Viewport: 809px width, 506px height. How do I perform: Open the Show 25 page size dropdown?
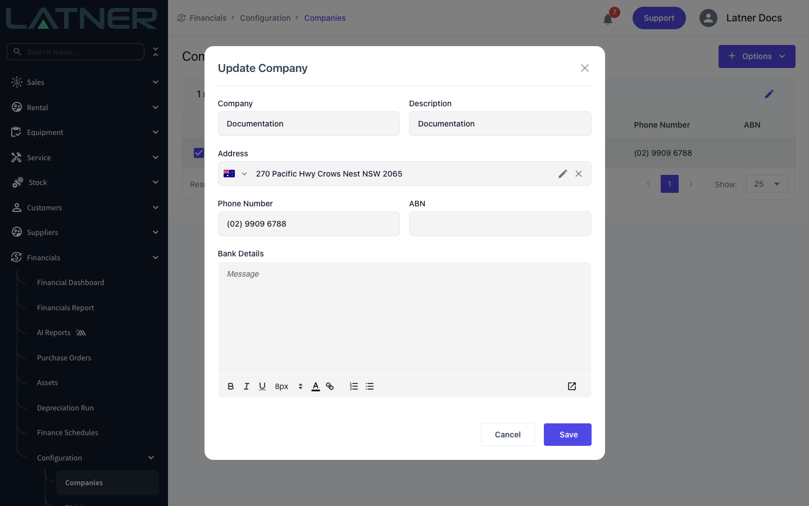(x=767, y=184)
